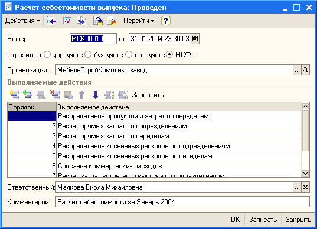Open the calendar date picker icon
Viewport: 317px width, 229px height.
(x=195, y=38)
